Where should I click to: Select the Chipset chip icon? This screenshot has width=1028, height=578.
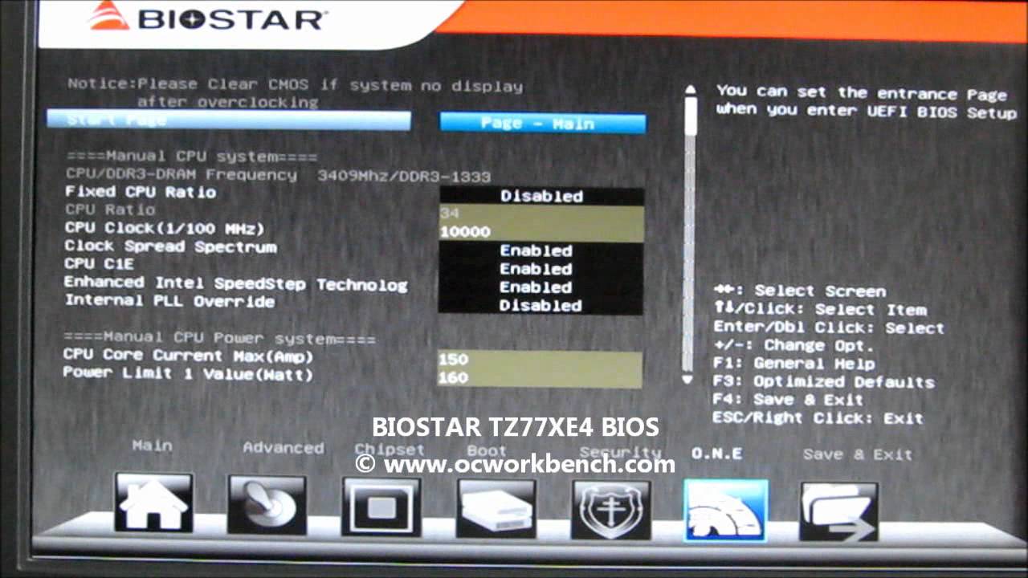381,508
